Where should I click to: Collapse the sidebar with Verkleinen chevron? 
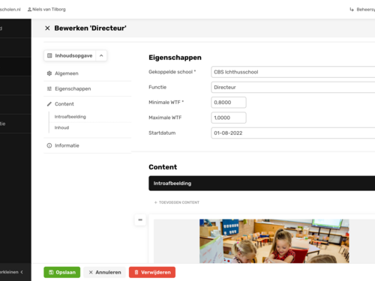coord(22,272)
